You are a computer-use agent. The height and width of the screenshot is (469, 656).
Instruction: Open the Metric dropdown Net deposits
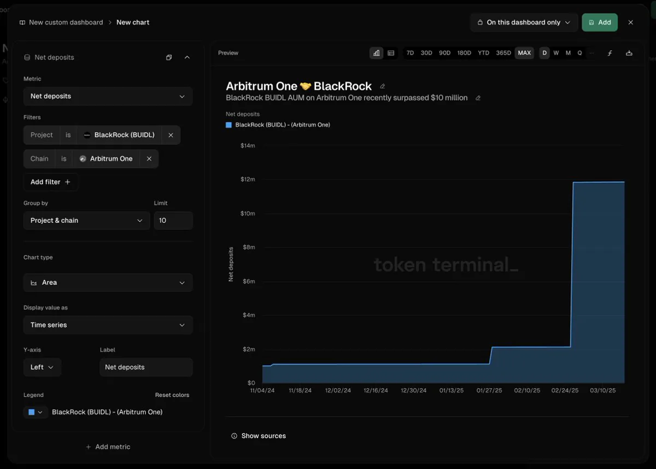point(108,96)
